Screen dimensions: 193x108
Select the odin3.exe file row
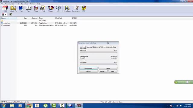[39, 23]
